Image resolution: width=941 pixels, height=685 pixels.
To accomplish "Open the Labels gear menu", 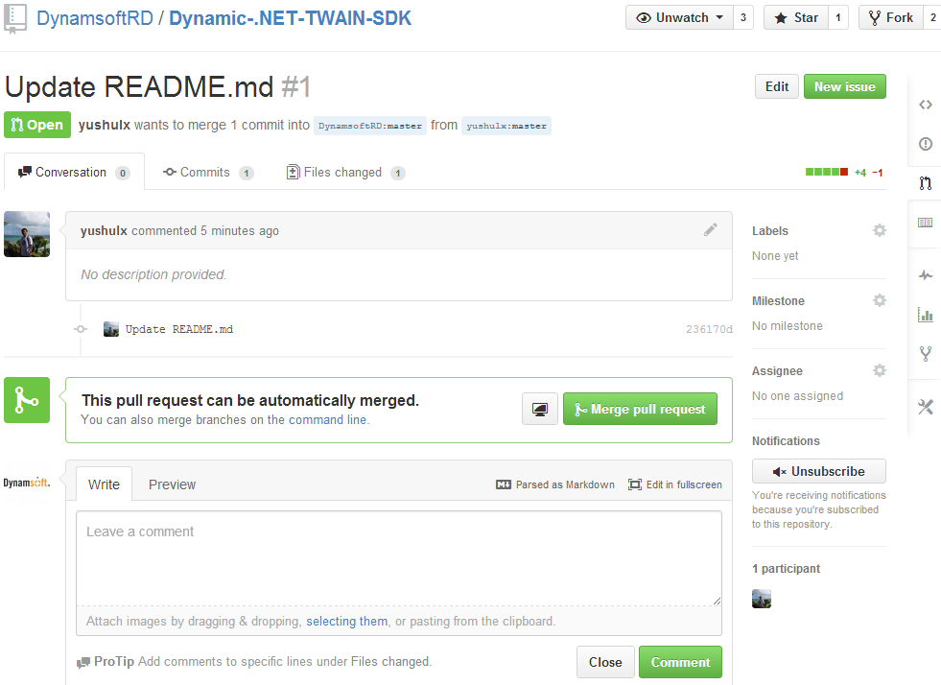I will (879, 231).
